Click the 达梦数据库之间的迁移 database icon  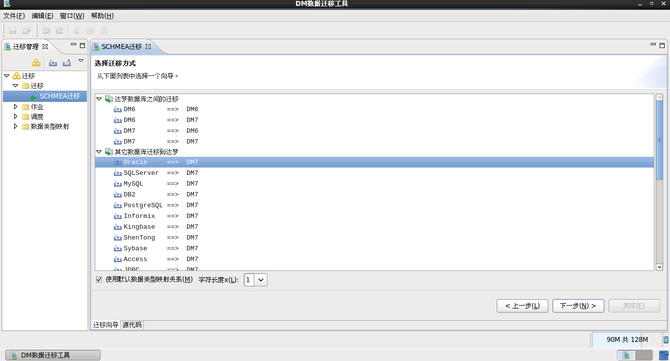pyautogui.click(x=109, y=98)
